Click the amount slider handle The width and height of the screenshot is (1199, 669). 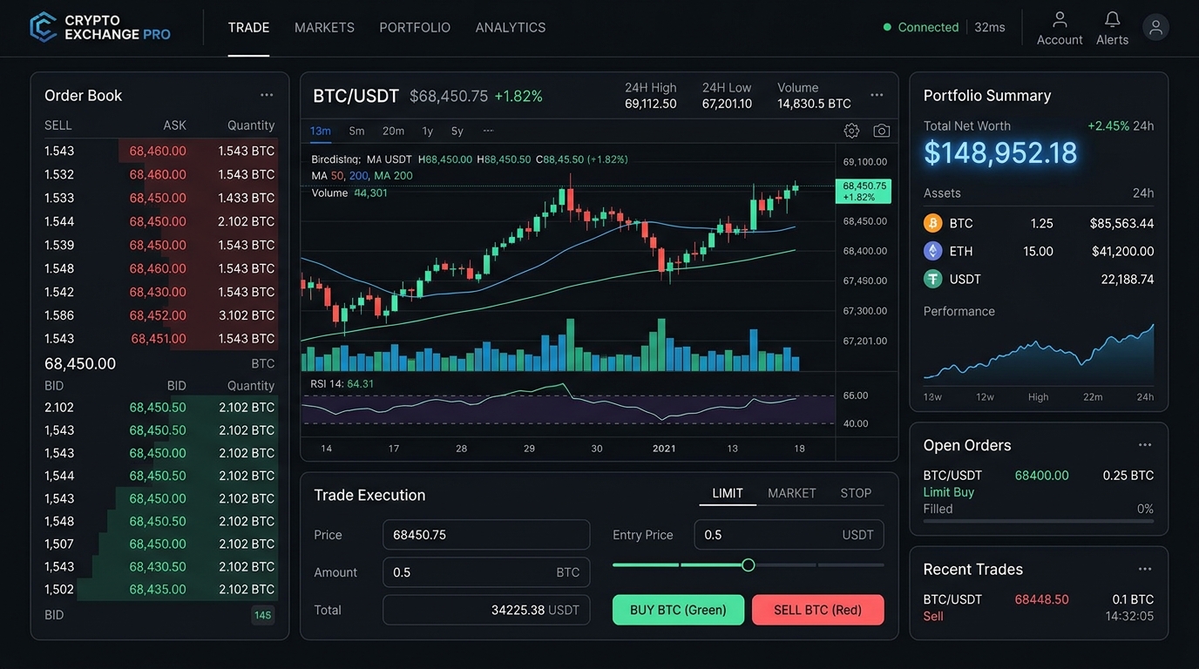748,565
